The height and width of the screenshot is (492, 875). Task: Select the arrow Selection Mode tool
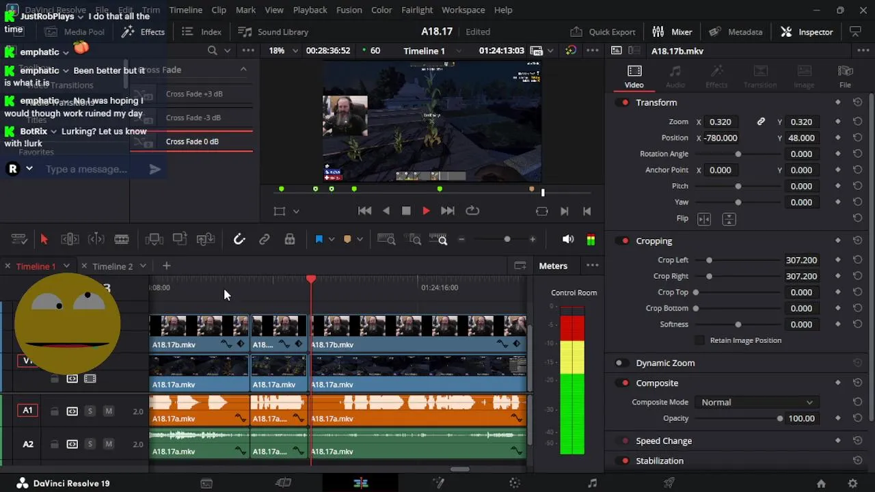[44, 239]
